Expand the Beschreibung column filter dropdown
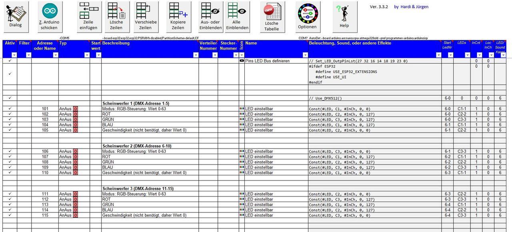512x232 pixels. coord(196,55)
